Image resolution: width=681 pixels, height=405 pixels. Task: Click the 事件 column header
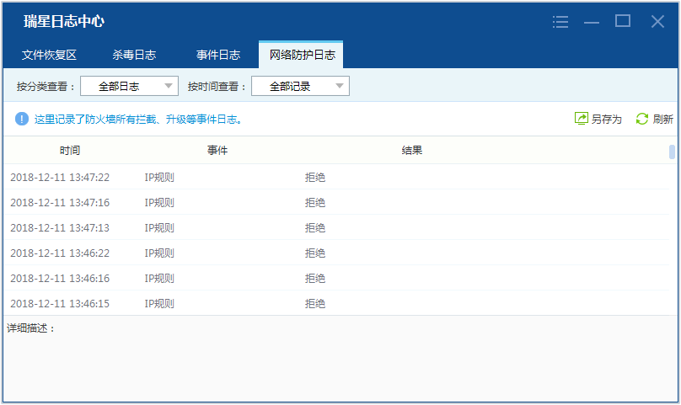click(x=217, y=151)
